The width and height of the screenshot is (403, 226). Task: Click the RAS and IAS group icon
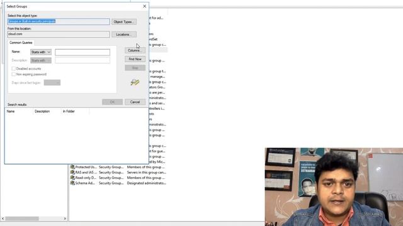tap(72, 173)
